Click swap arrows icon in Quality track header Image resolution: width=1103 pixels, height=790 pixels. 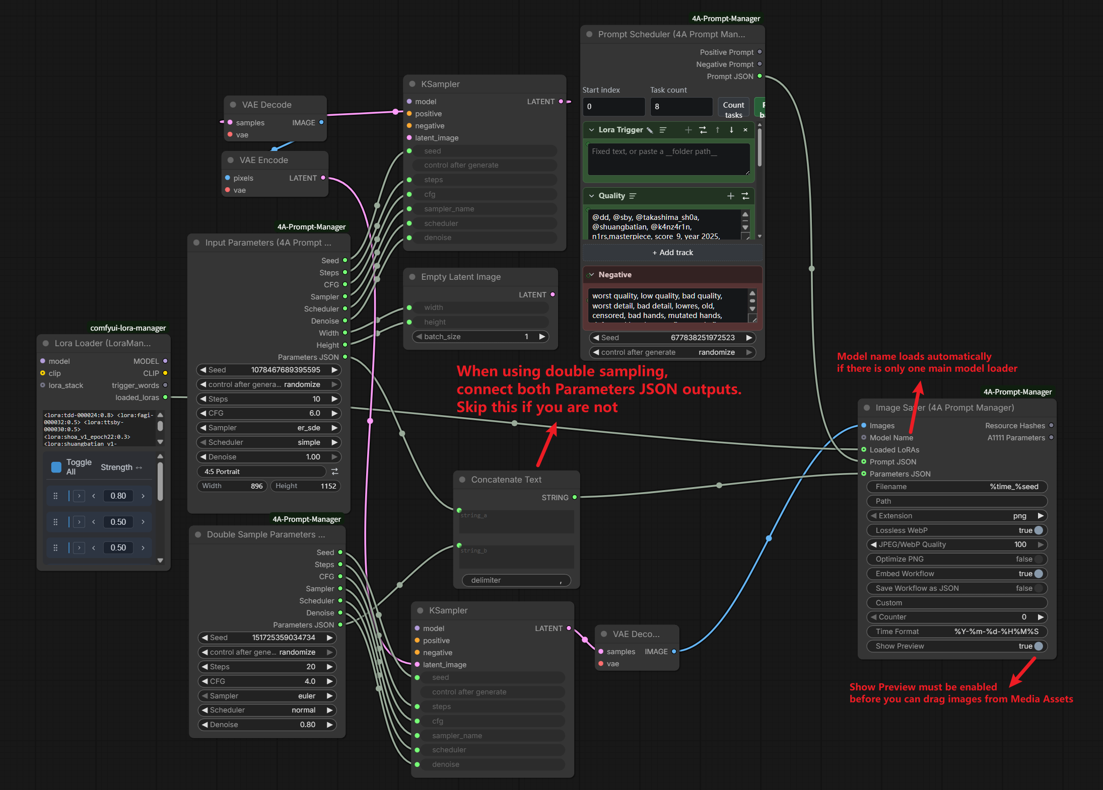click(x=745, y=196)
